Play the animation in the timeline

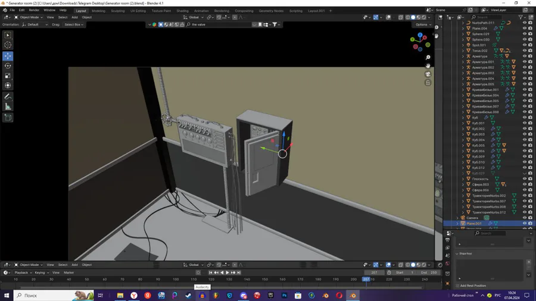pyautogui.click(x=228, y=272)
